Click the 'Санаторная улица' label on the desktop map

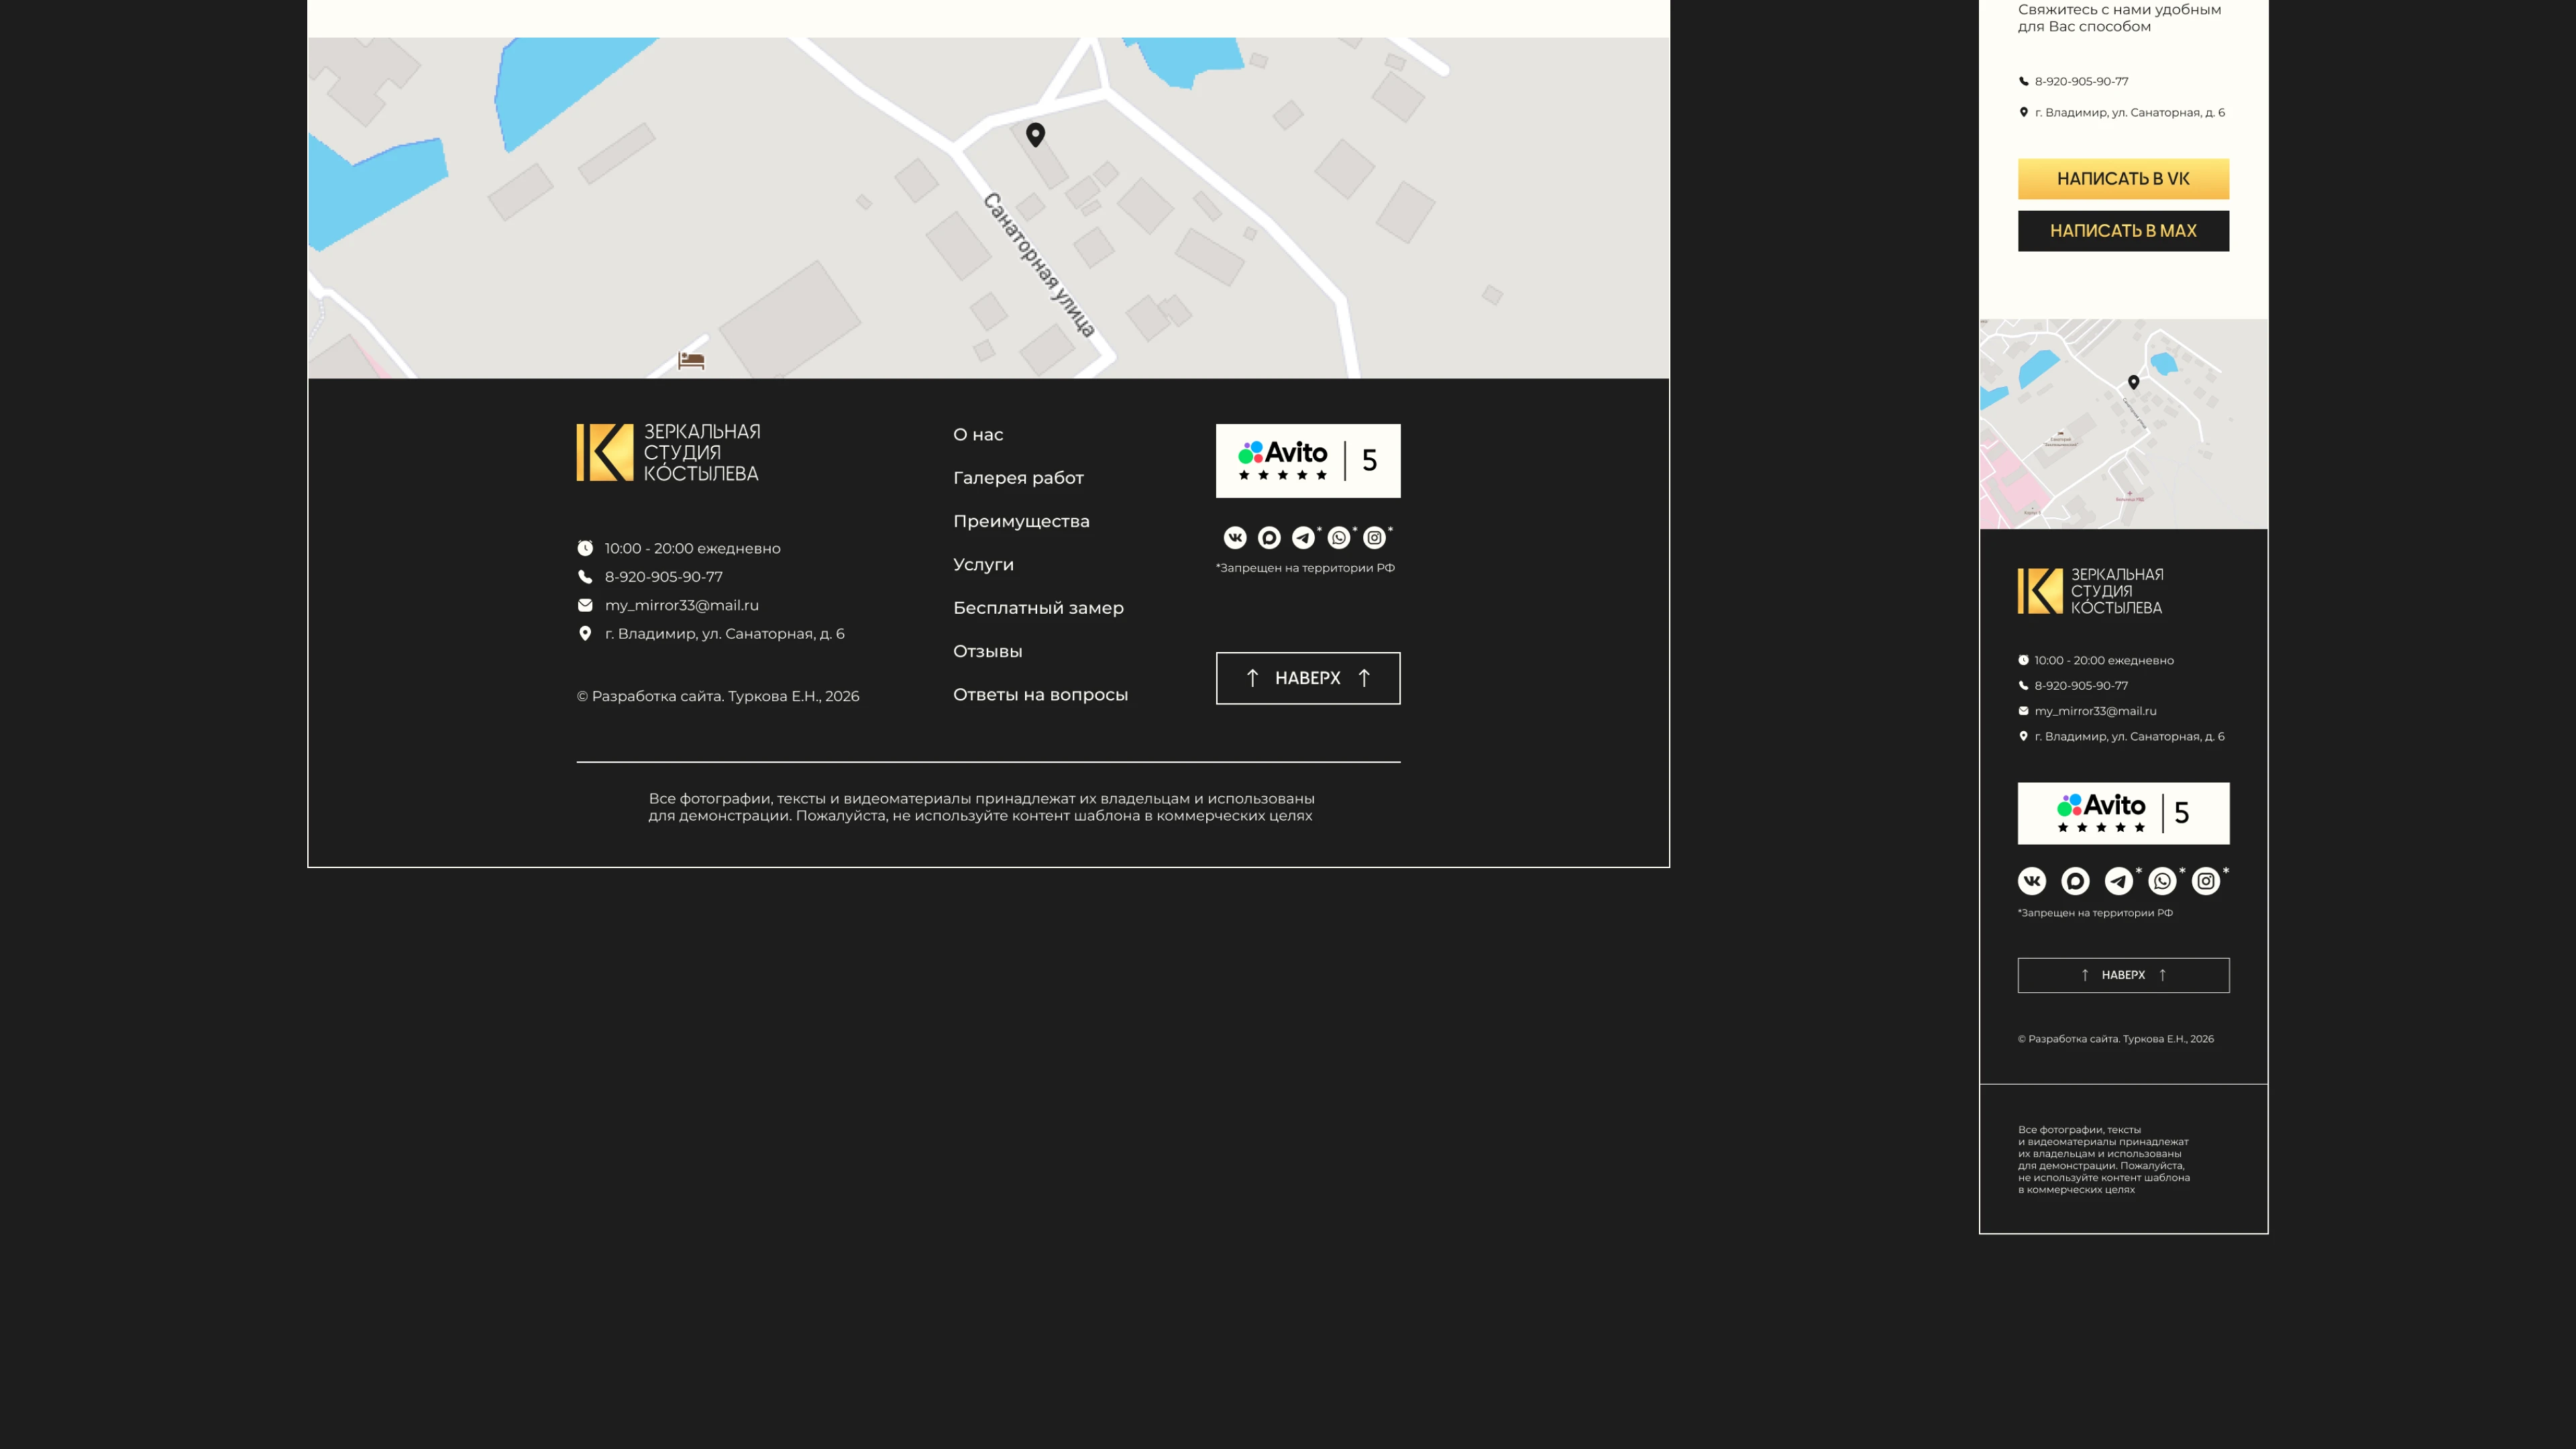(x=1039, y=265)
